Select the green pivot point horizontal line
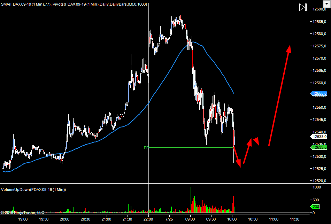331x224 pixels. [192, 148]
